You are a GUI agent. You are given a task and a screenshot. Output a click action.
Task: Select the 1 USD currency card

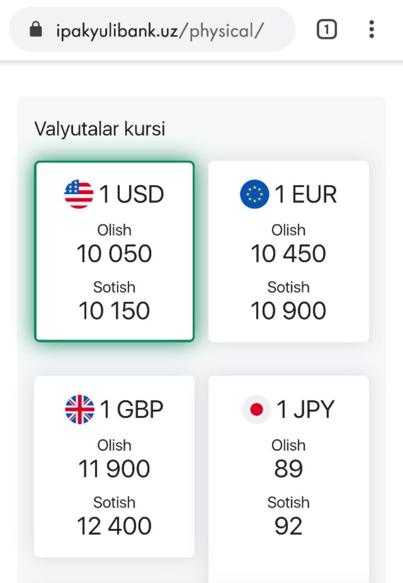pyautogui.click(x=114, y=251)
